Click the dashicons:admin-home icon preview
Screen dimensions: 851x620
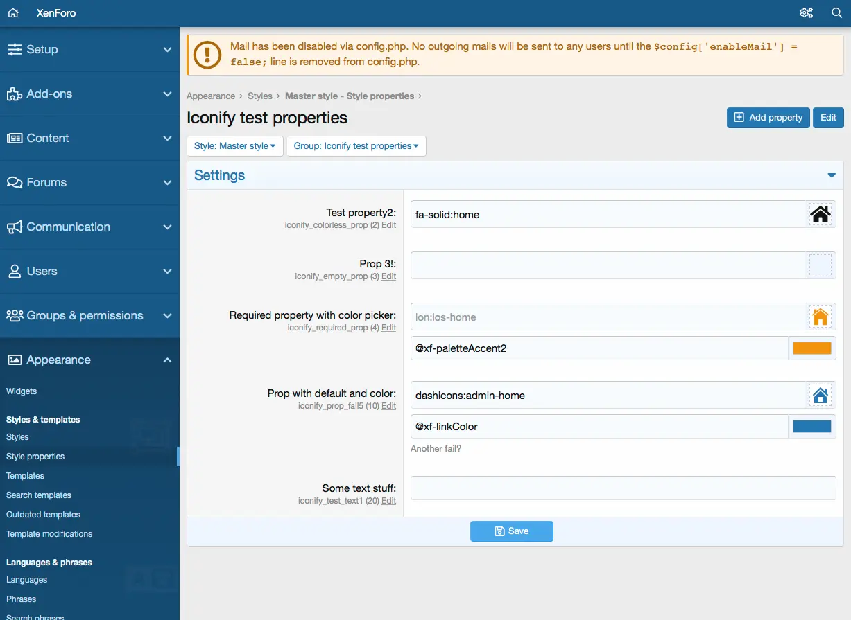point(820,394)
